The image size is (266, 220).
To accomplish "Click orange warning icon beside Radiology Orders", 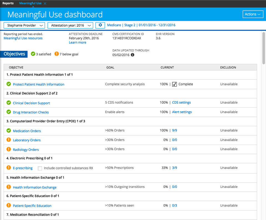I will click(9, 149).
